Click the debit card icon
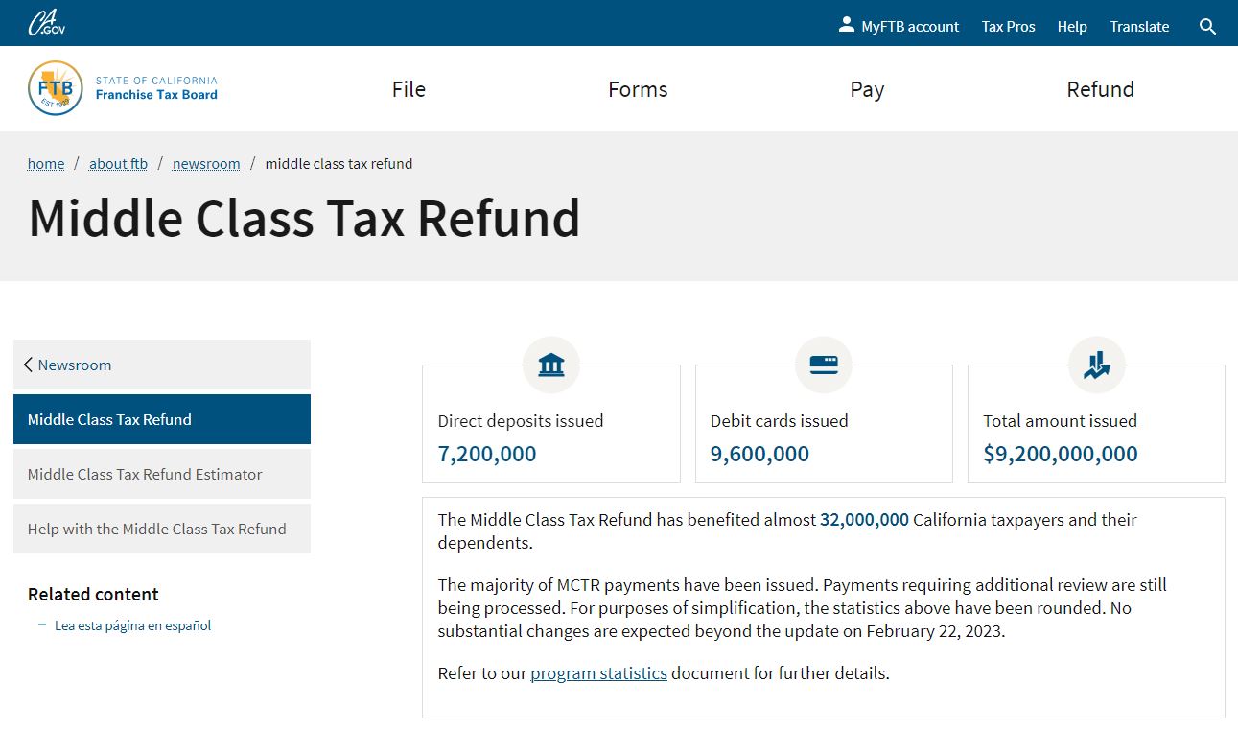The height and width of the screenshot is (730, 1238). [x=824, y=365]
